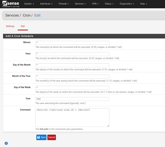Expand the Interfaces menu
The width and height of the screenshot is (165, 147).
click(46, 4)
